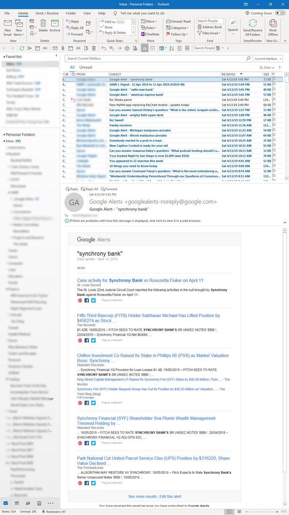Switch to the Tasks view icon
Viewport: 289px width, 515px height.
tap(39, 503)
